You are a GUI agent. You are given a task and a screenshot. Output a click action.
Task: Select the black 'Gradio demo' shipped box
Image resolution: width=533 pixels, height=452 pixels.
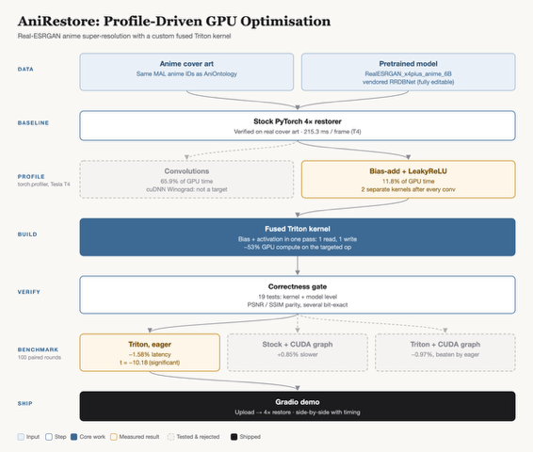(298, 406)
